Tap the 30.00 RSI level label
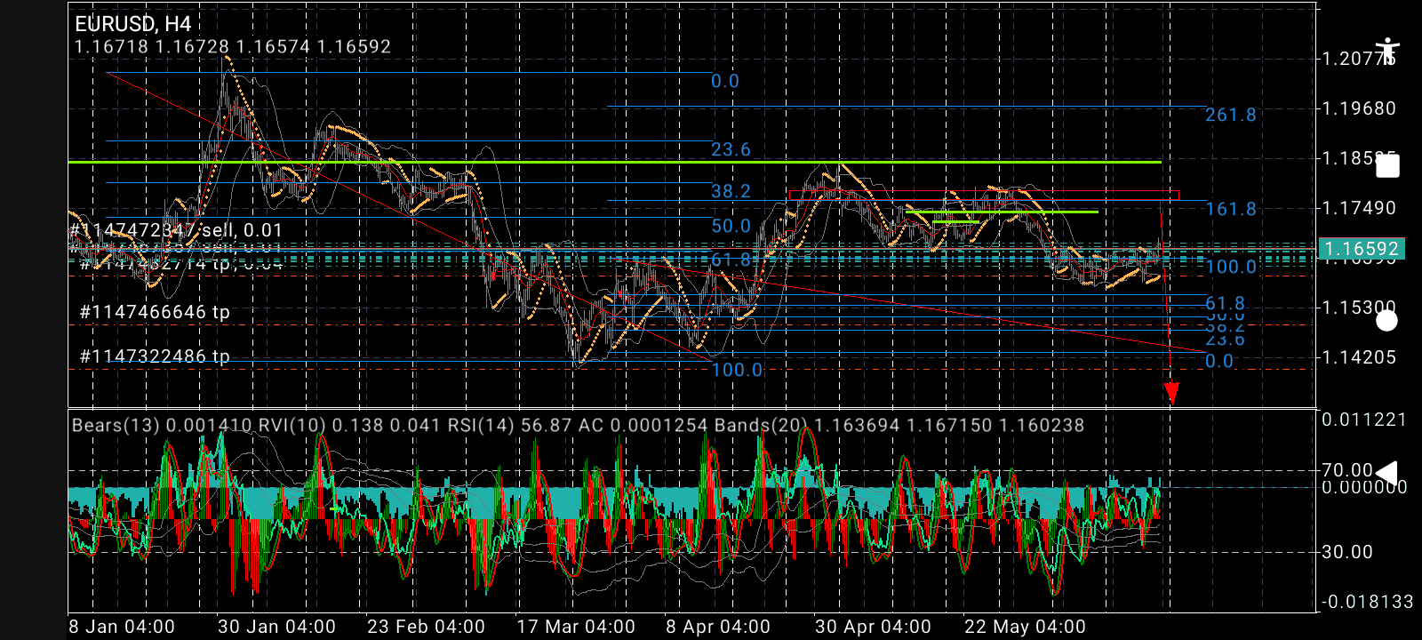 click(1347, 552)
